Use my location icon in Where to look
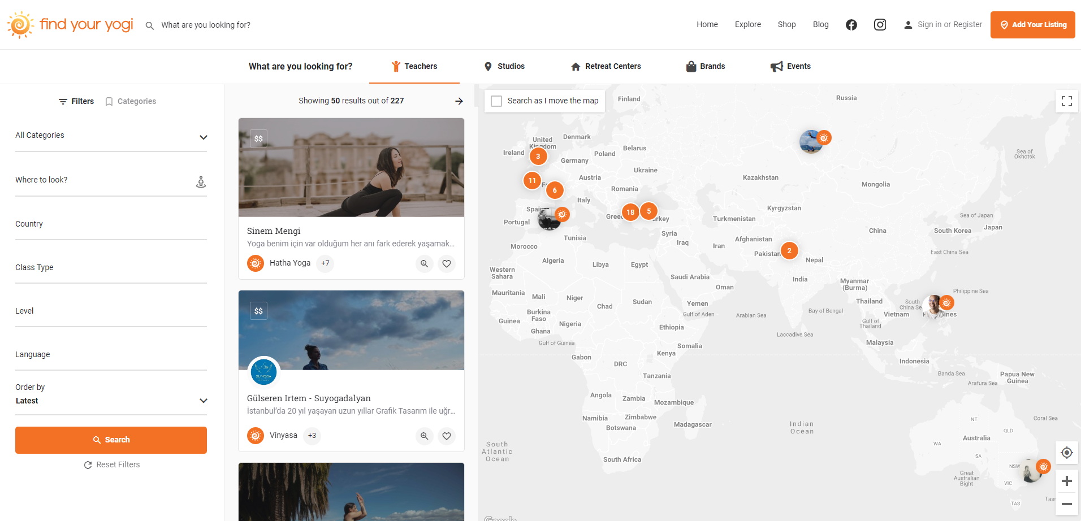Screen dimensions: 1081x521 point(201,182)
